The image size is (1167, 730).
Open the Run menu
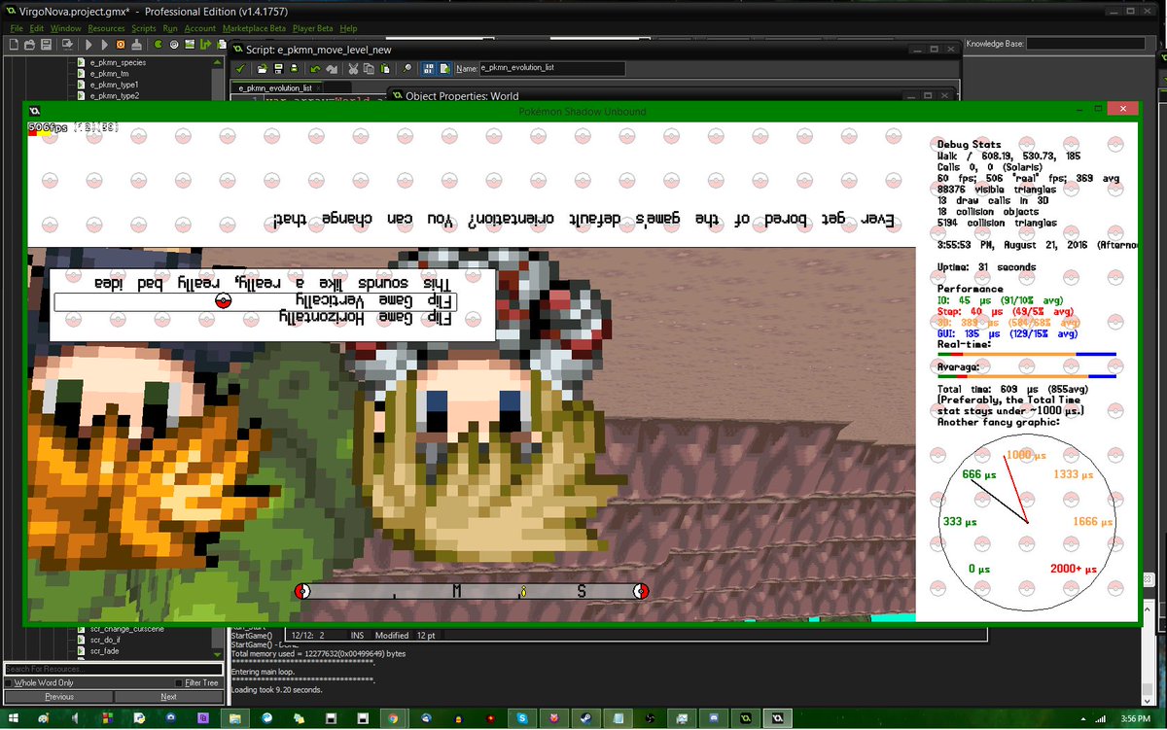(x=170, y=29)
